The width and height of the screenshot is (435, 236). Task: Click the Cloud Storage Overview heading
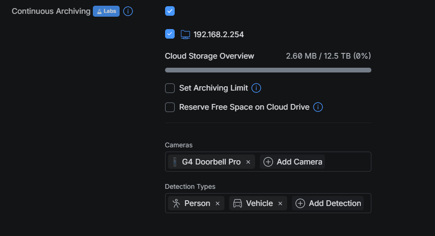pyautogui.click(x=210, y=56)
